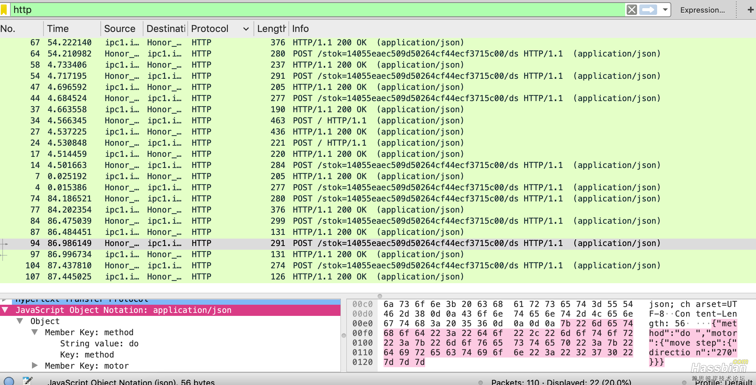This screenshot has height=385, width=756.
Task: Select packet 34 POST / length 463
Action: pyautogui.click(x=378, y=121)
